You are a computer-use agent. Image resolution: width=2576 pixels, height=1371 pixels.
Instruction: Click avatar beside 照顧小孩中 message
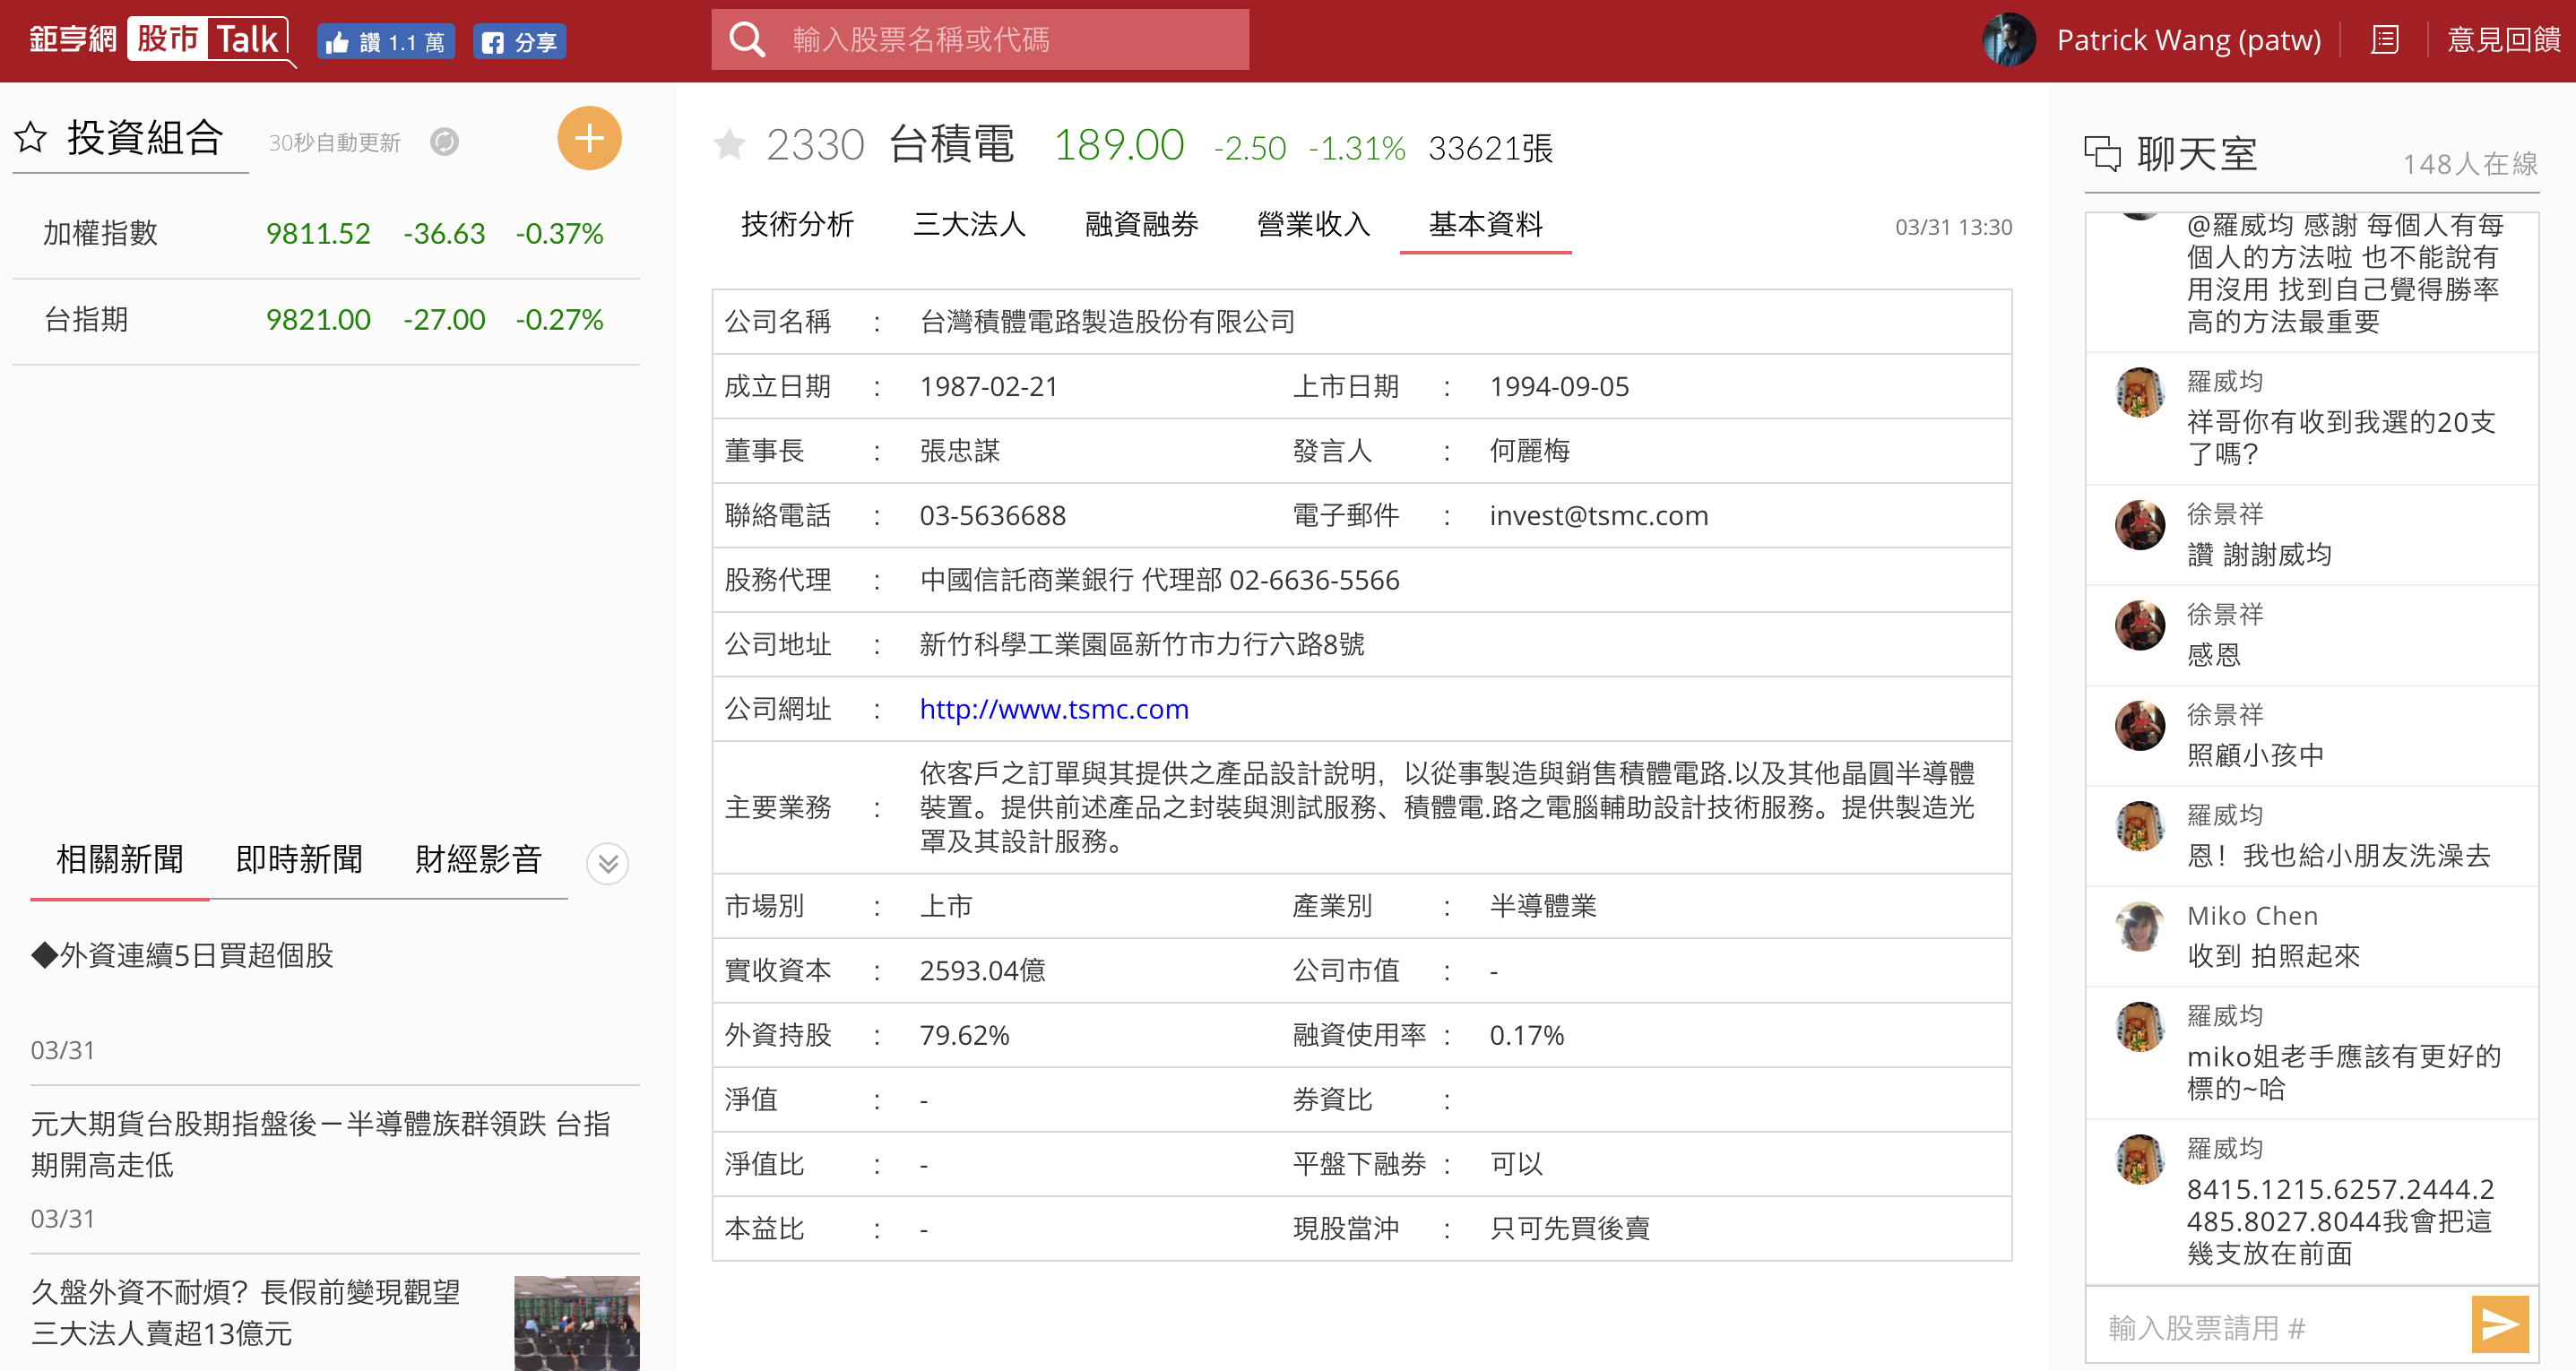point(2139,725)
